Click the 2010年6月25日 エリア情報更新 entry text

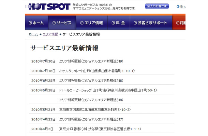tap(91, 81)
